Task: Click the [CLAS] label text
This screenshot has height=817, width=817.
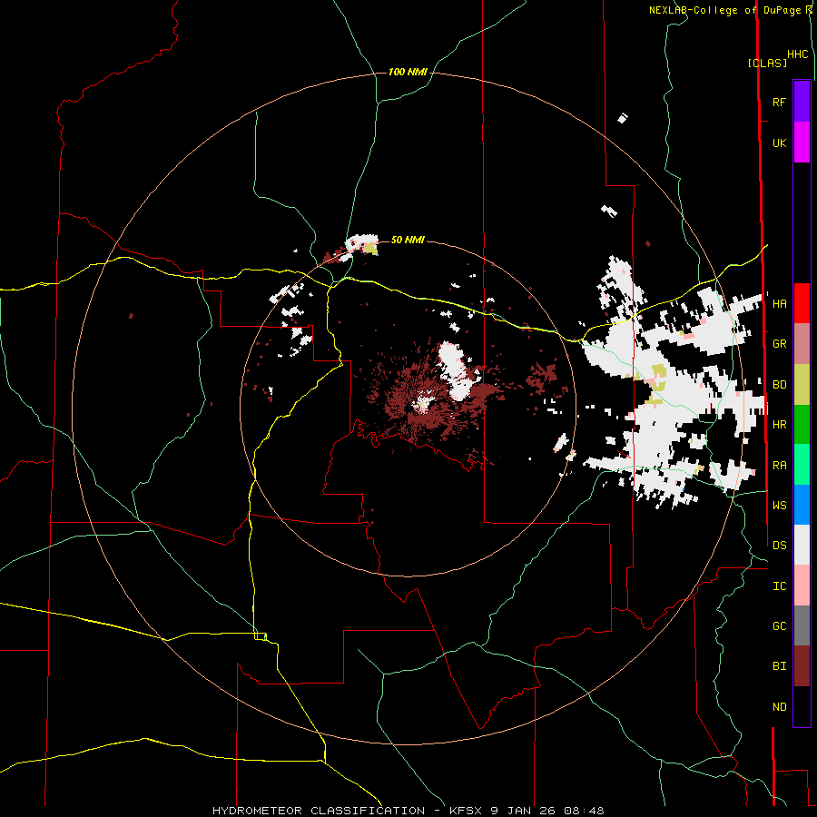Action: [767, 63]
